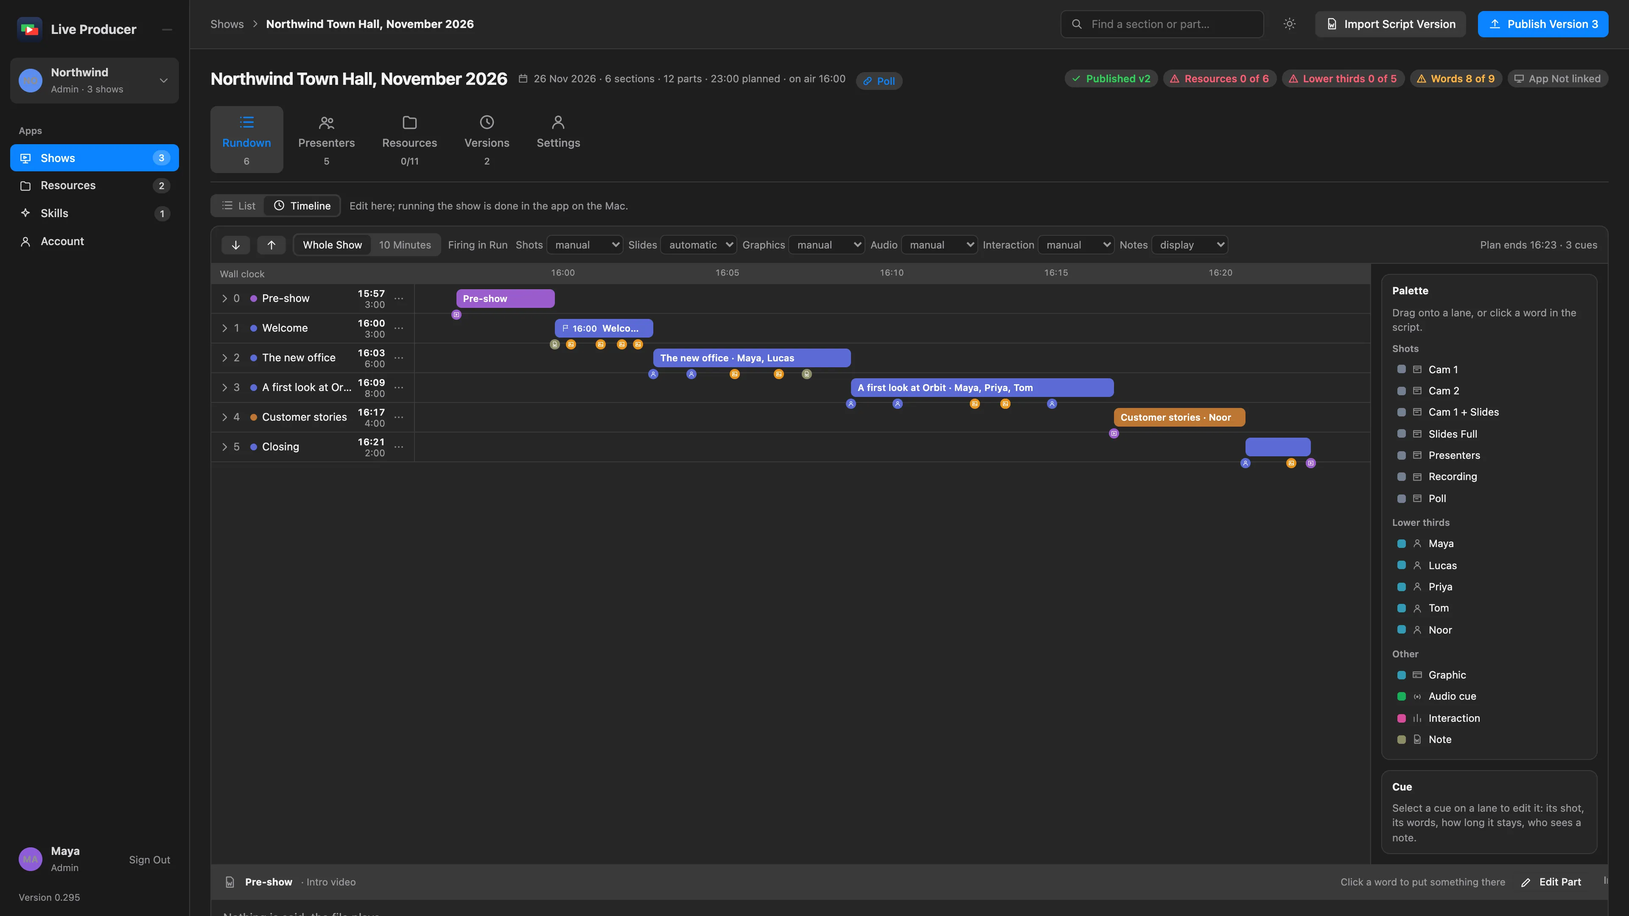The width and height of the screenshot is (1629, 916).
Task: Select the Customer stories · Noor timeline block
Action: (1179, 417)
